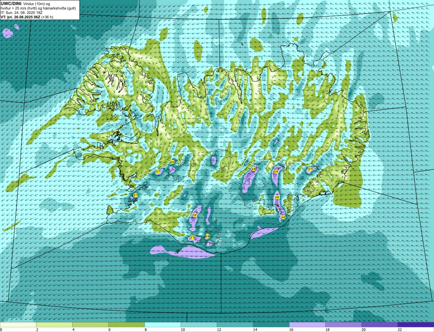The image size is (434, 332).
Task: Click the legend scale tick label "22"
Action: click(x=400, y=330)
